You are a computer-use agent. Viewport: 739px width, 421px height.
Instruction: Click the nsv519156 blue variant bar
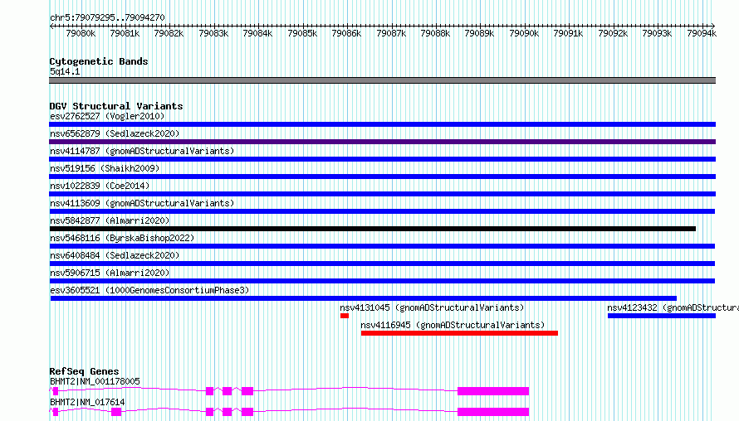[382, 177]
